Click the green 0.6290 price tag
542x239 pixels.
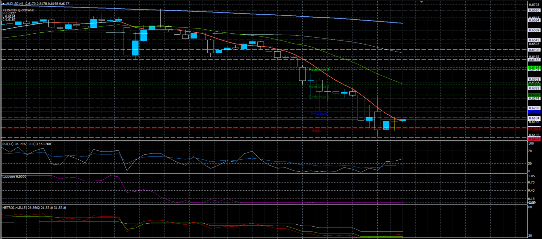[534, 95]
